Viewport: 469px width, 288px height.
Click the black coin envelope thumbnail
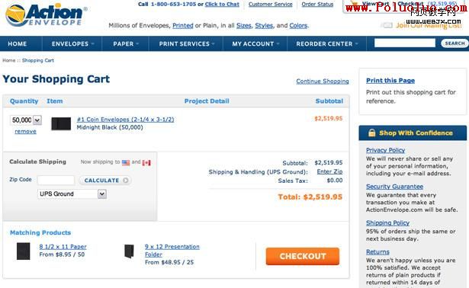coord(61,123)
